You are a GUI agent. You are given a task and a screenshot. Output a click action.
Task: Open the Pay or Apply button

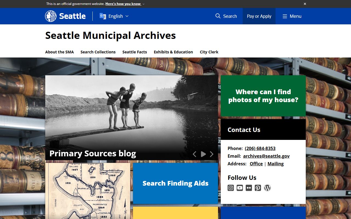[x=259, y=16]
